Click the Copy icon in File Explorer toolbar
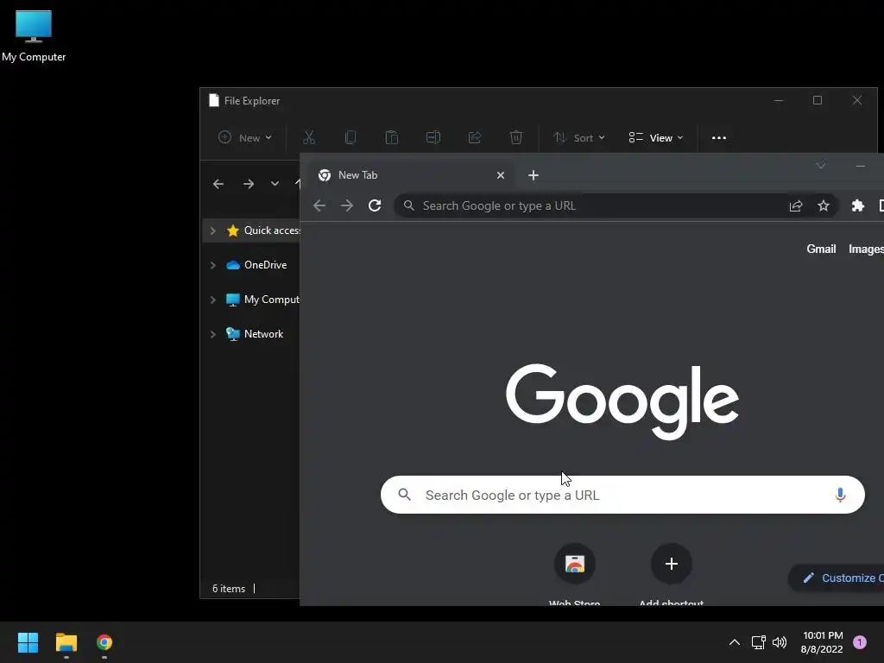 350,137
